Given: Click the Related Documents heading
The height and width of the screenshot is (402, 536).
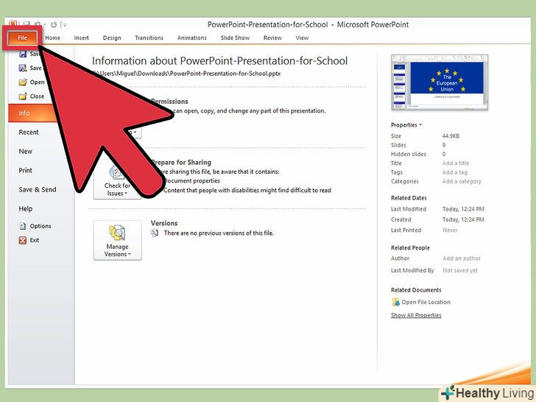Looking at the screenshot, I should [416, 290].
